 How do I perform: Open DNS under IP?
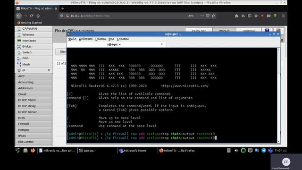point(34,118)
